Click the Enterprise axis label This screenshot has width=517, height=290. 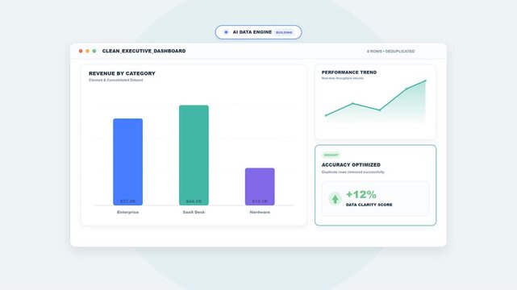click(x=128, y=213)
